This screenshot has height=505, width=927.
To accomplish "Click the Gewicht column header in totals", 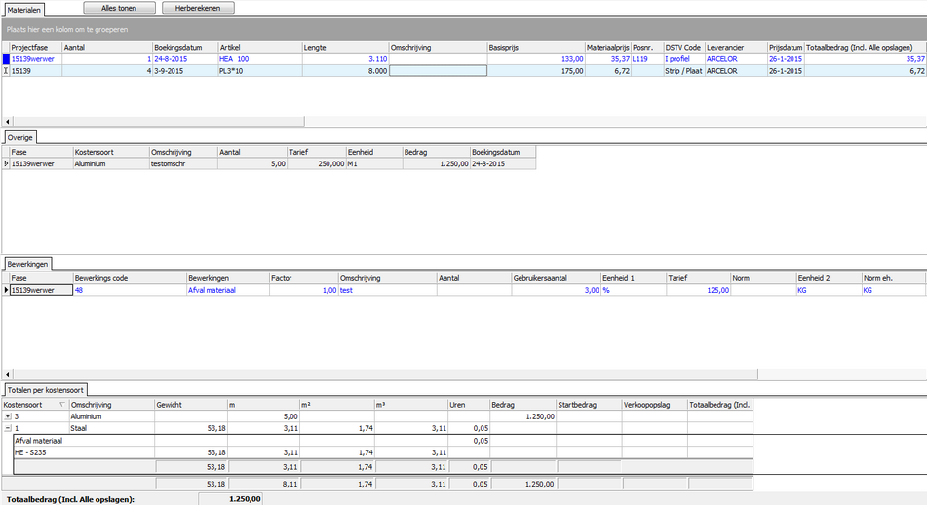I will pyautogui.click(x=191, y=405).
